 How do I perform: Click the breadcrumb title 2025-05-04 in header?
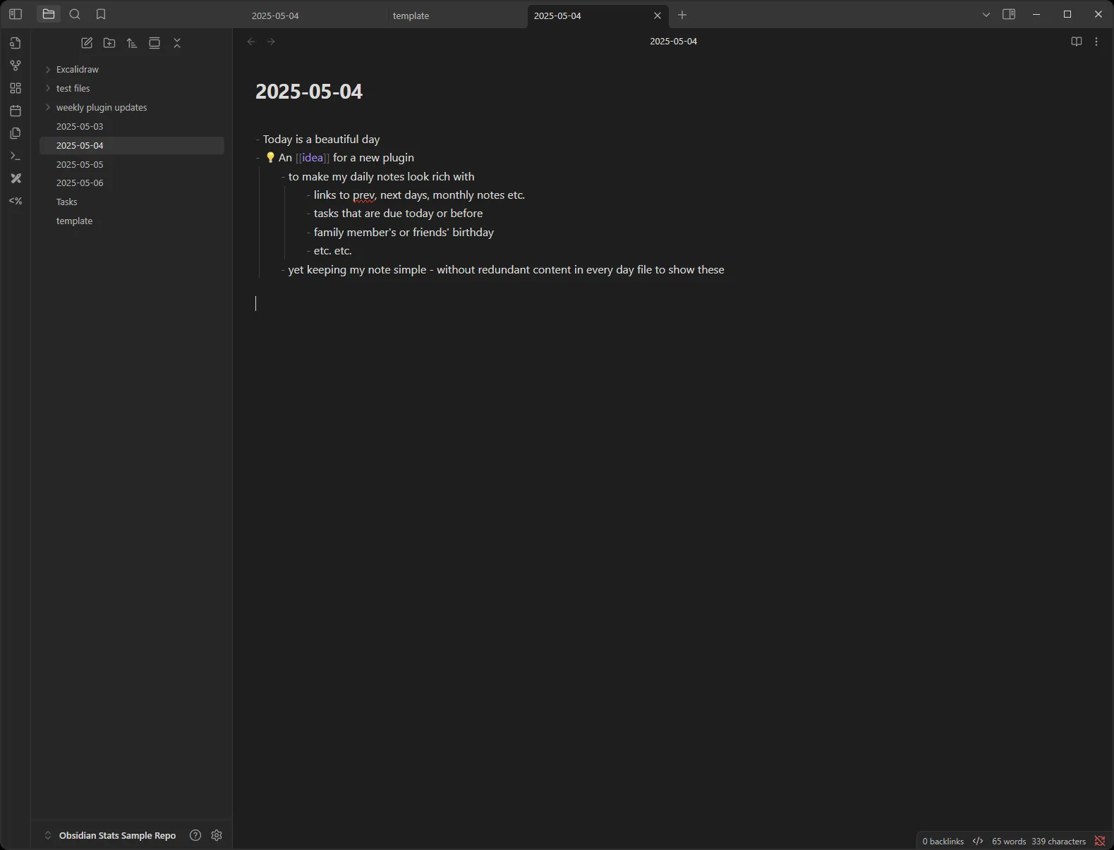click(673, 42)
